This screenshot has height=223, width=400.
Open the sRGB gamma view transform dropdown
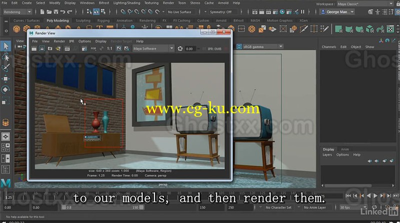click(263, 46)
